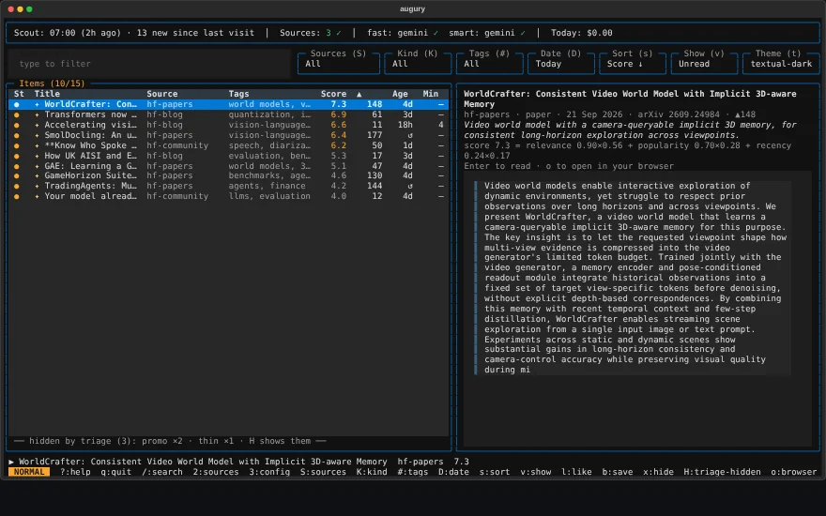The height and width of the screenshot is (516, 826).
Task: Click the play arrow before the bottom status title
Action: point(11,462)
